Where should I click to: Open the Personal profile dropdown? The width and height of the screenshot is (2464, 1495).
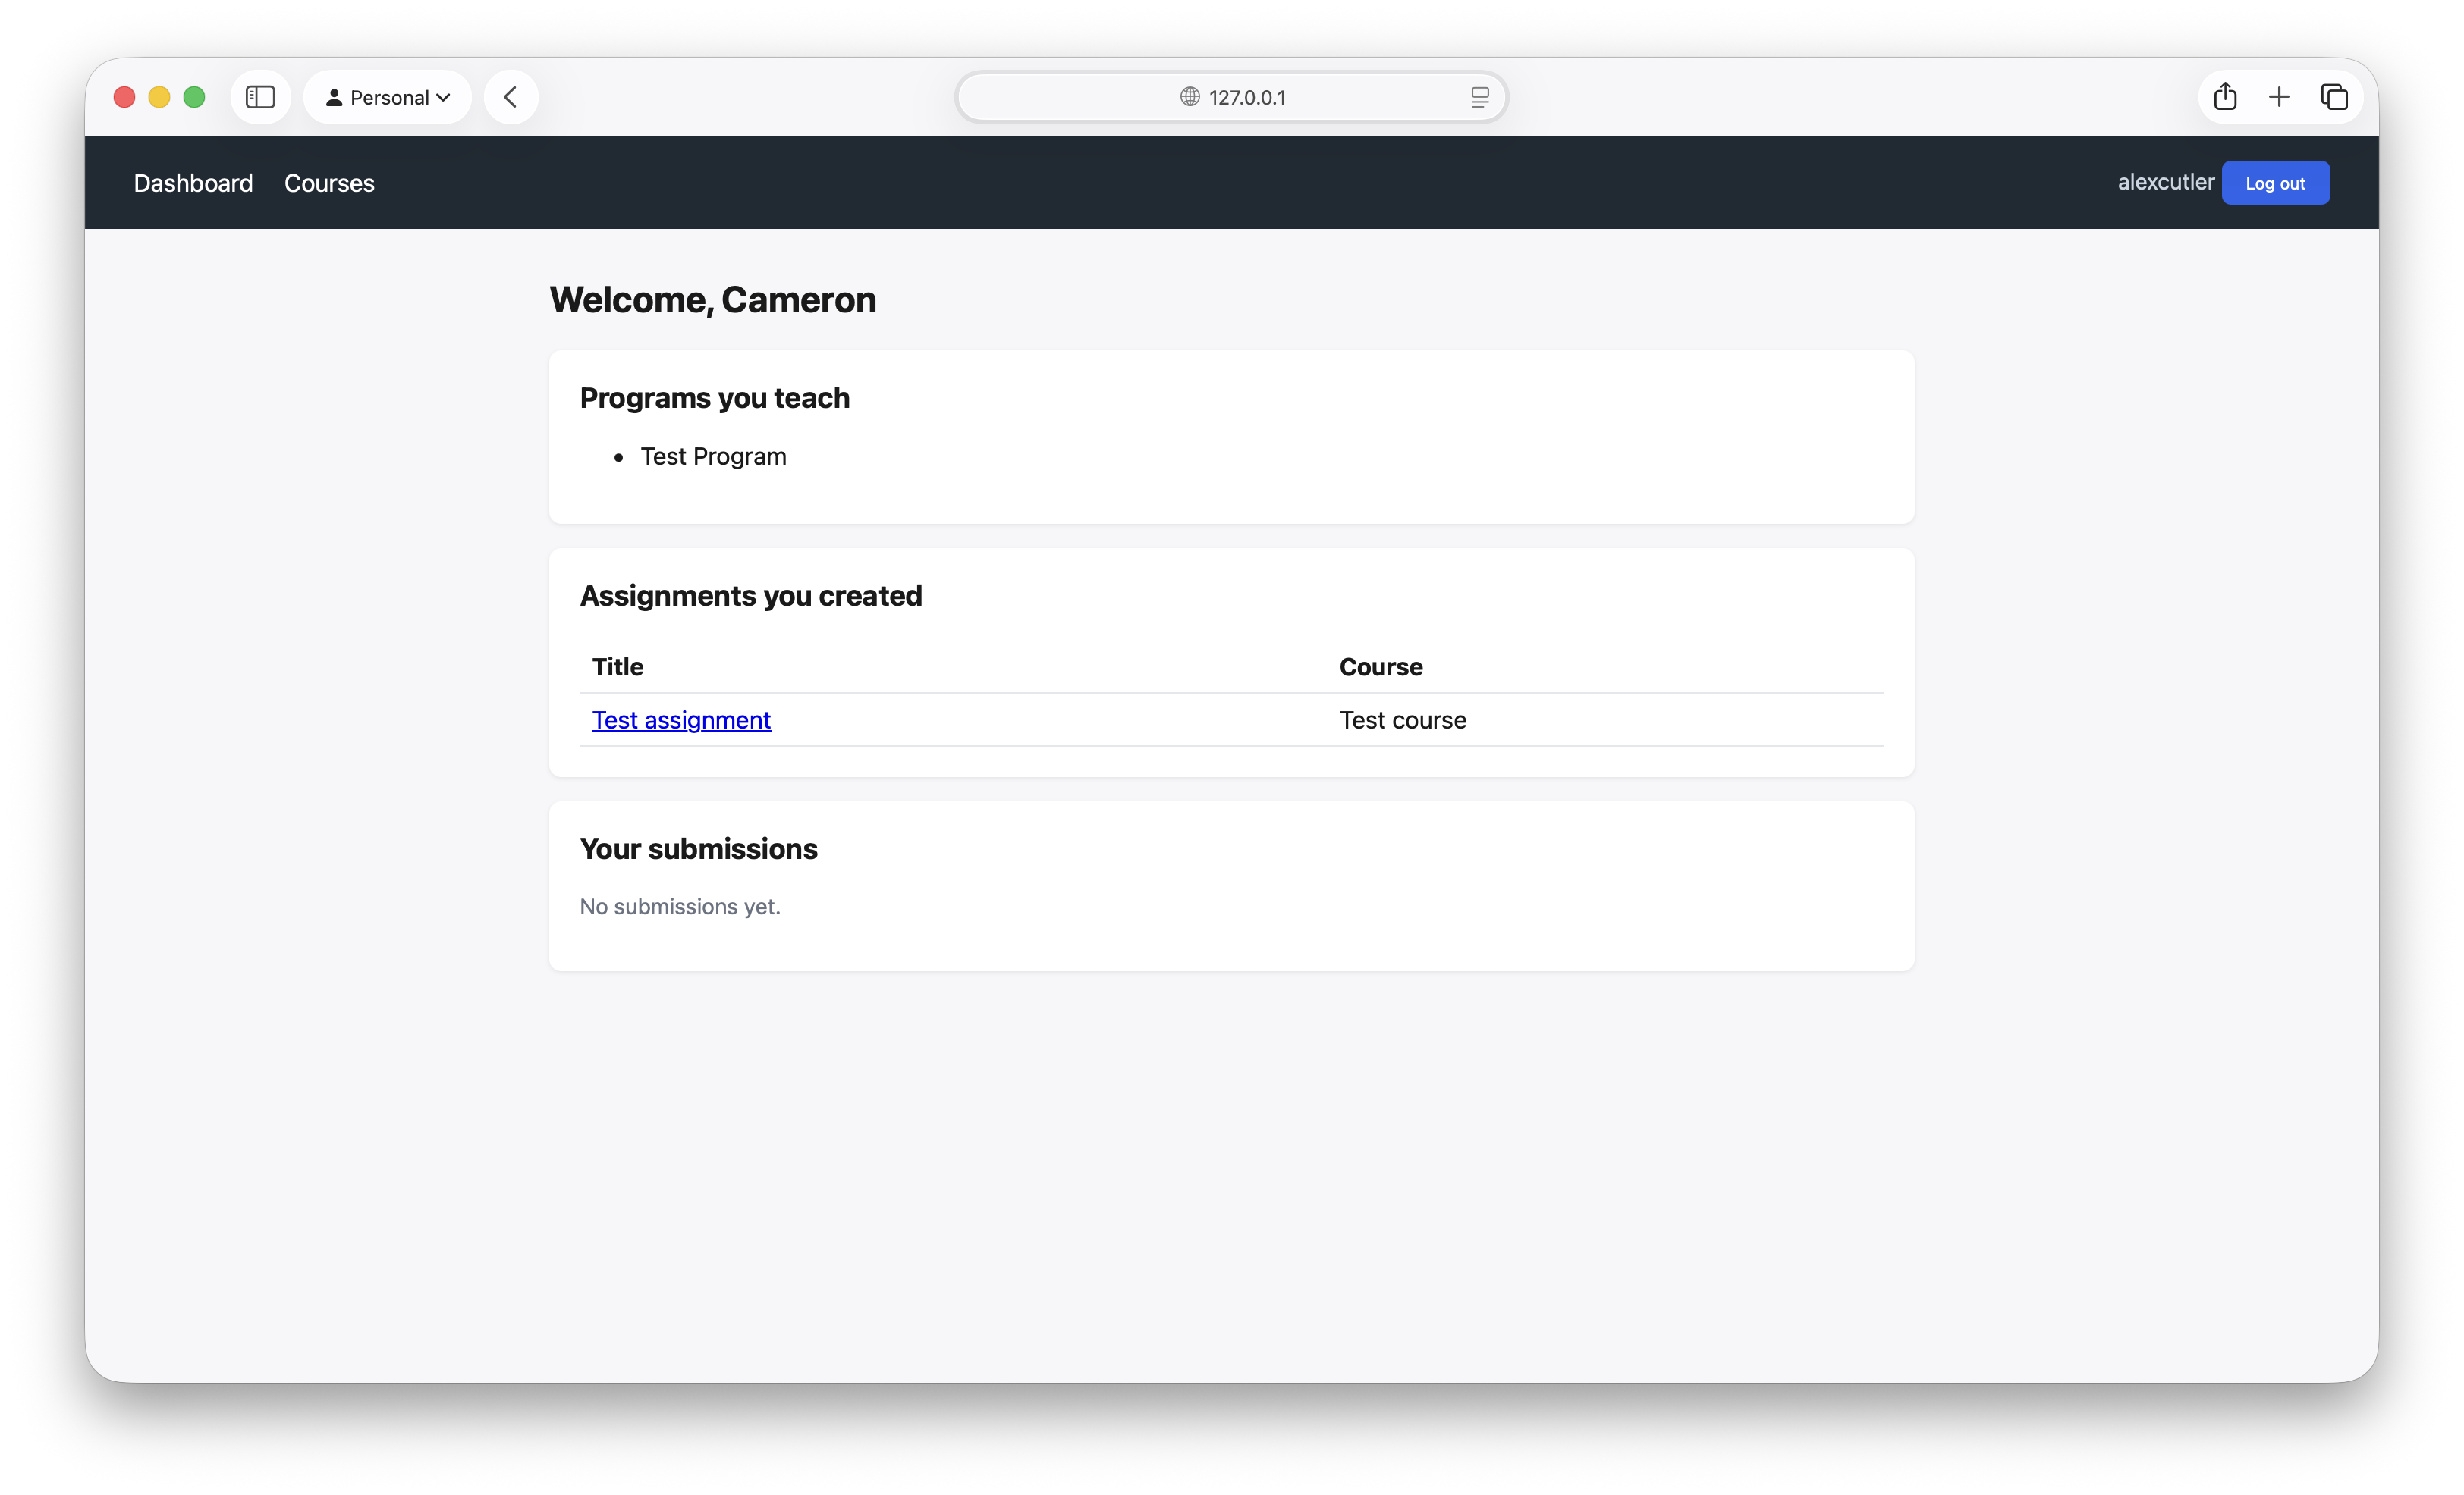(x=388, y=97)
